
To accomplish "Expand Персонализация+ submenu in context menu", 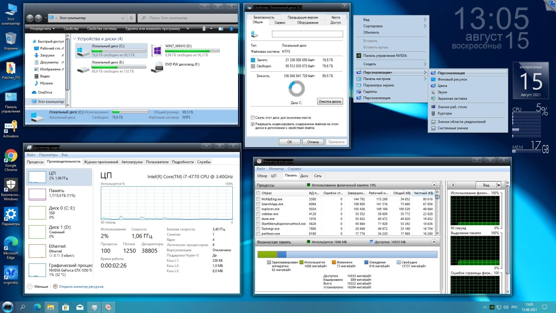I will coord(391,72).
